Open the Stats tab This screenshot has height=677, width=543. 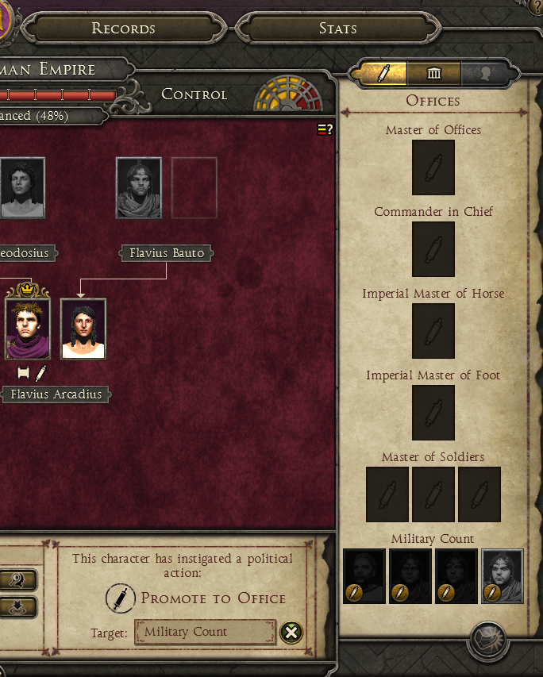338,29
